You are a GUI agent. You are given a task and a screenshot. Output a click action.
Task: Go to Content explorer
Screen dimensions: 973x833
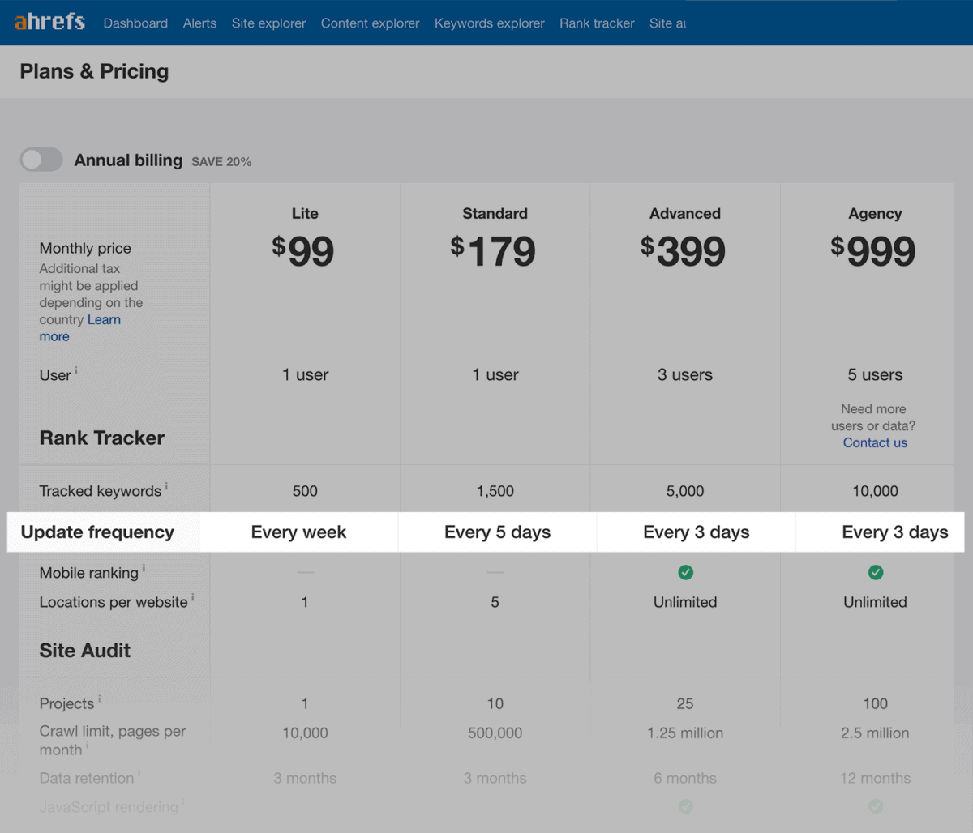pos(370,23)
